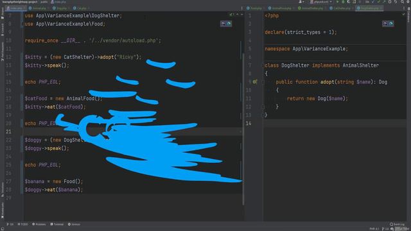The width and height of the screenshot is (411, 231).
Task: Open the TODO tool window
Action: tap(23, 225)
